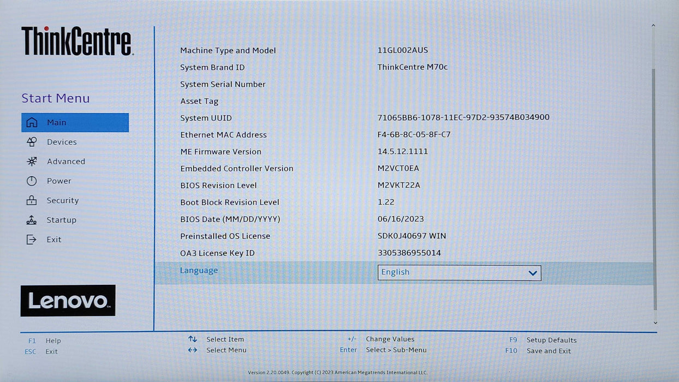Switch to the Devices menu
679x382 pixels.
click(62, 142)
